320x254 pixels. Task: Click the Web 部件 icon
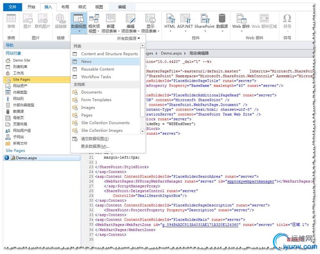coord(241,19)
